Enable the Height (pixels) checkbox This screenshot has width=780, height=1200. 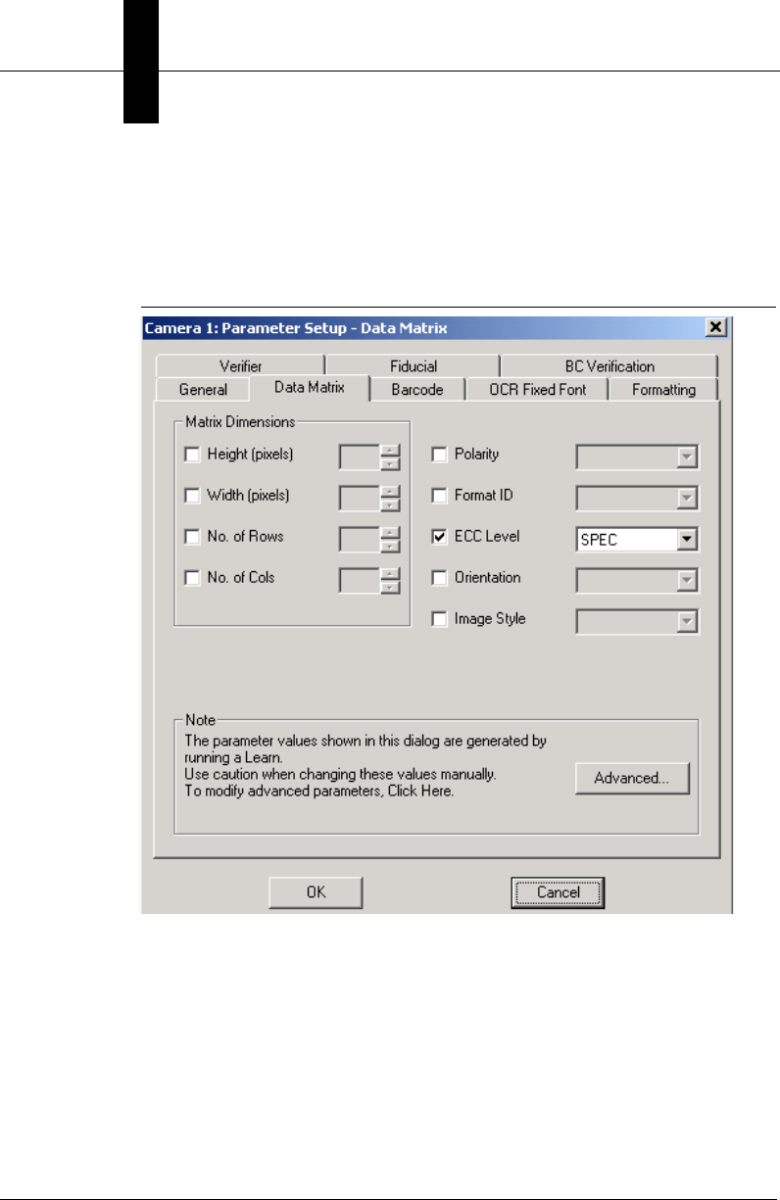click(x=192, y=455)
